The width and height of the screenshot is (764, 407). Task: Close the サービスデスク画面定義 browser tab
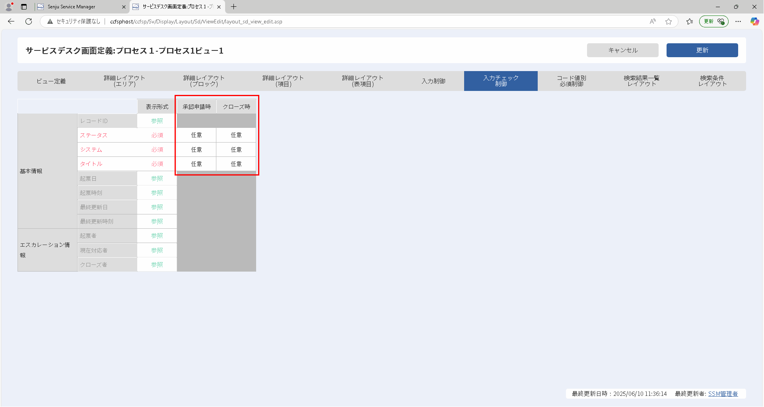[x=219, y=7]
